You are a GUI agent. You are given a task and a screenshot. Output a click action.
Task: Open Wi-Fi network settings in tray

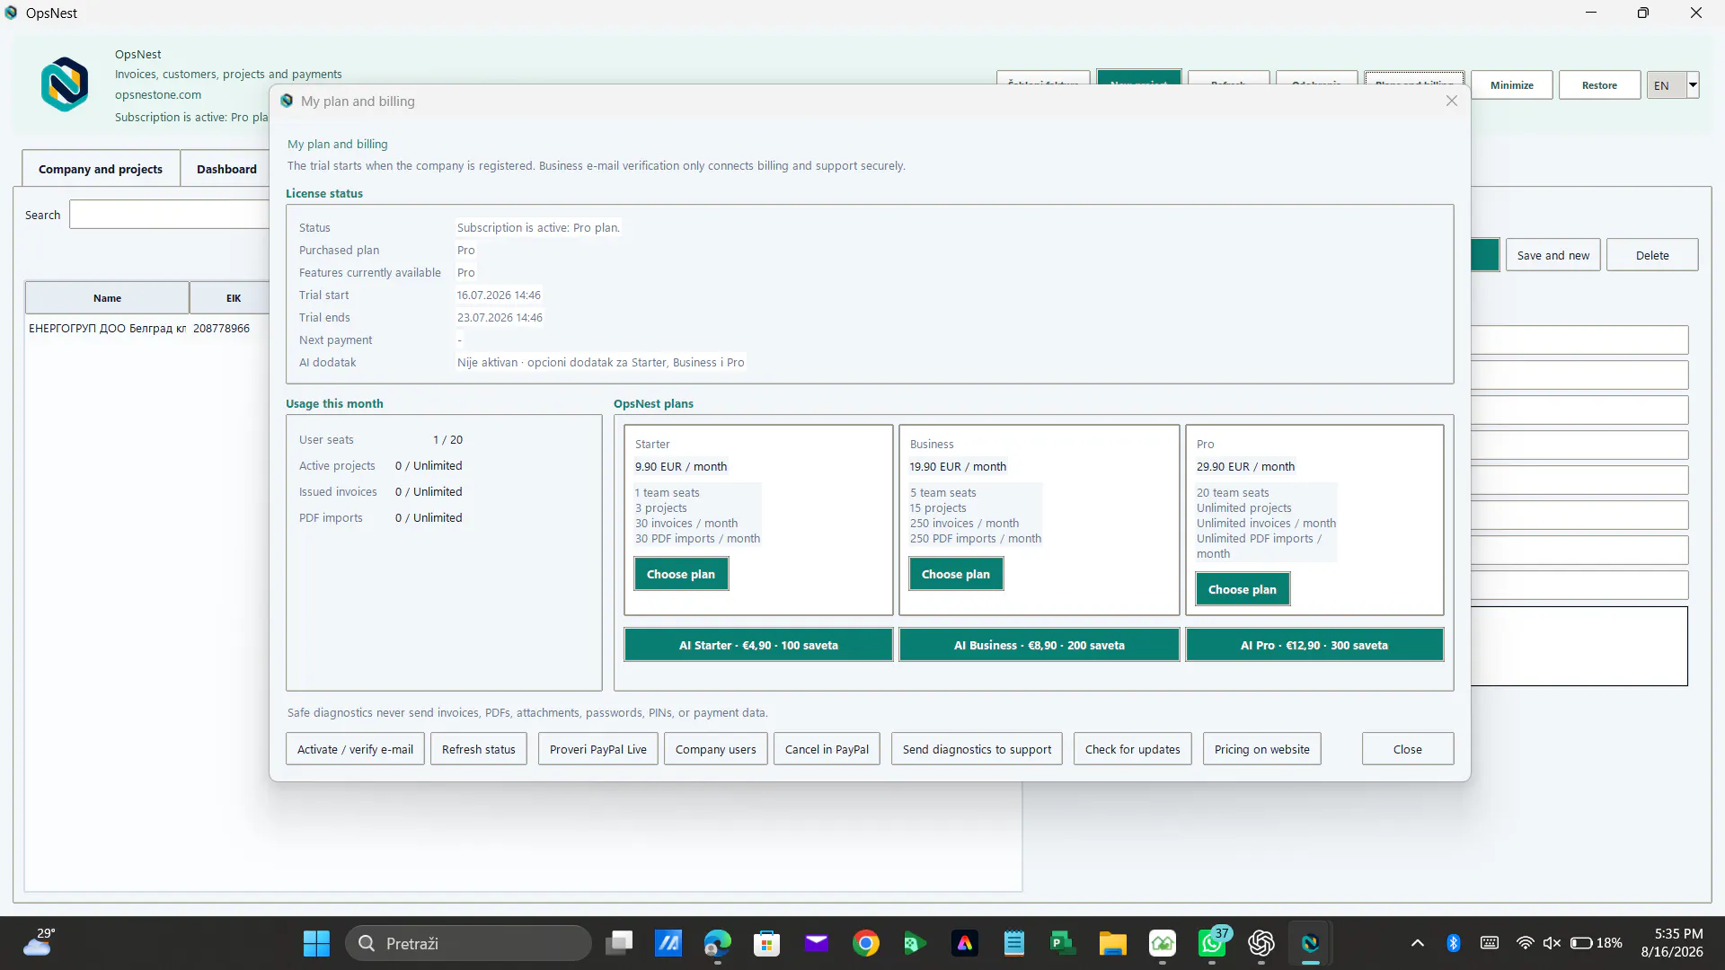tap(1525, 943)
